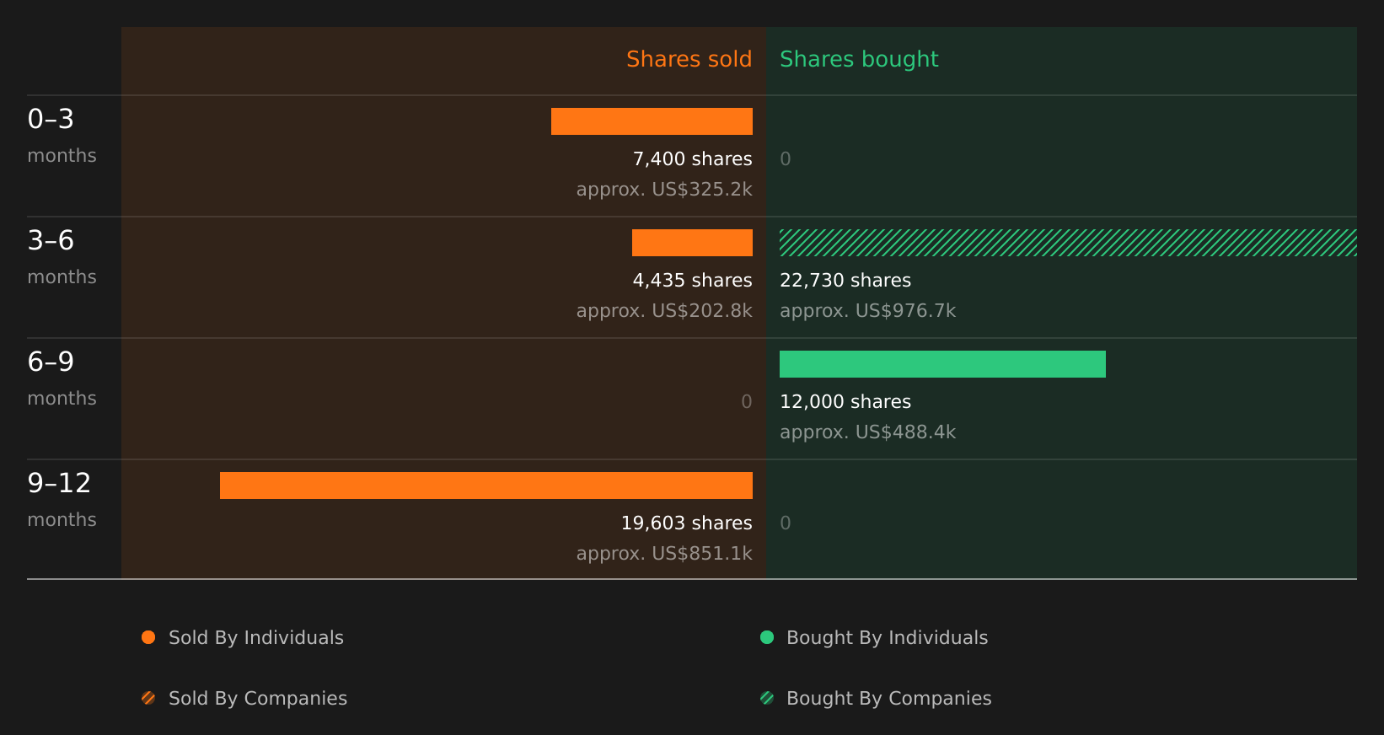The width and height of the screenshot is (1384, 735).
Task: Click the 4,435 shares value
Action: (x=692, y=281)
